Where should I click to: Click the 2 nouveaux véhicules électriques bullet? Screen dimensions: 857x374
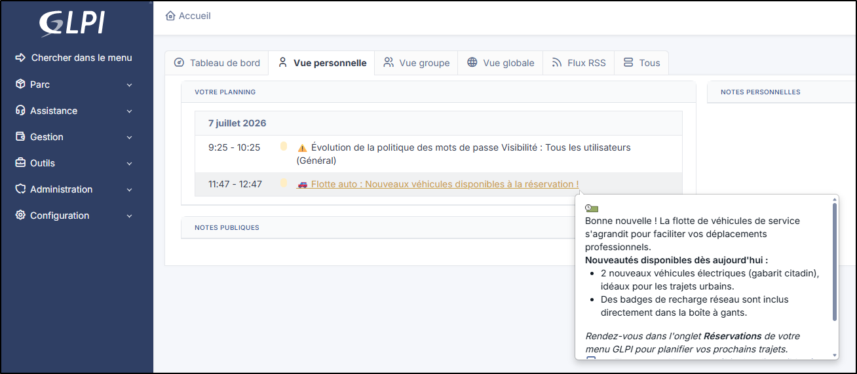(x=710, y=280)
